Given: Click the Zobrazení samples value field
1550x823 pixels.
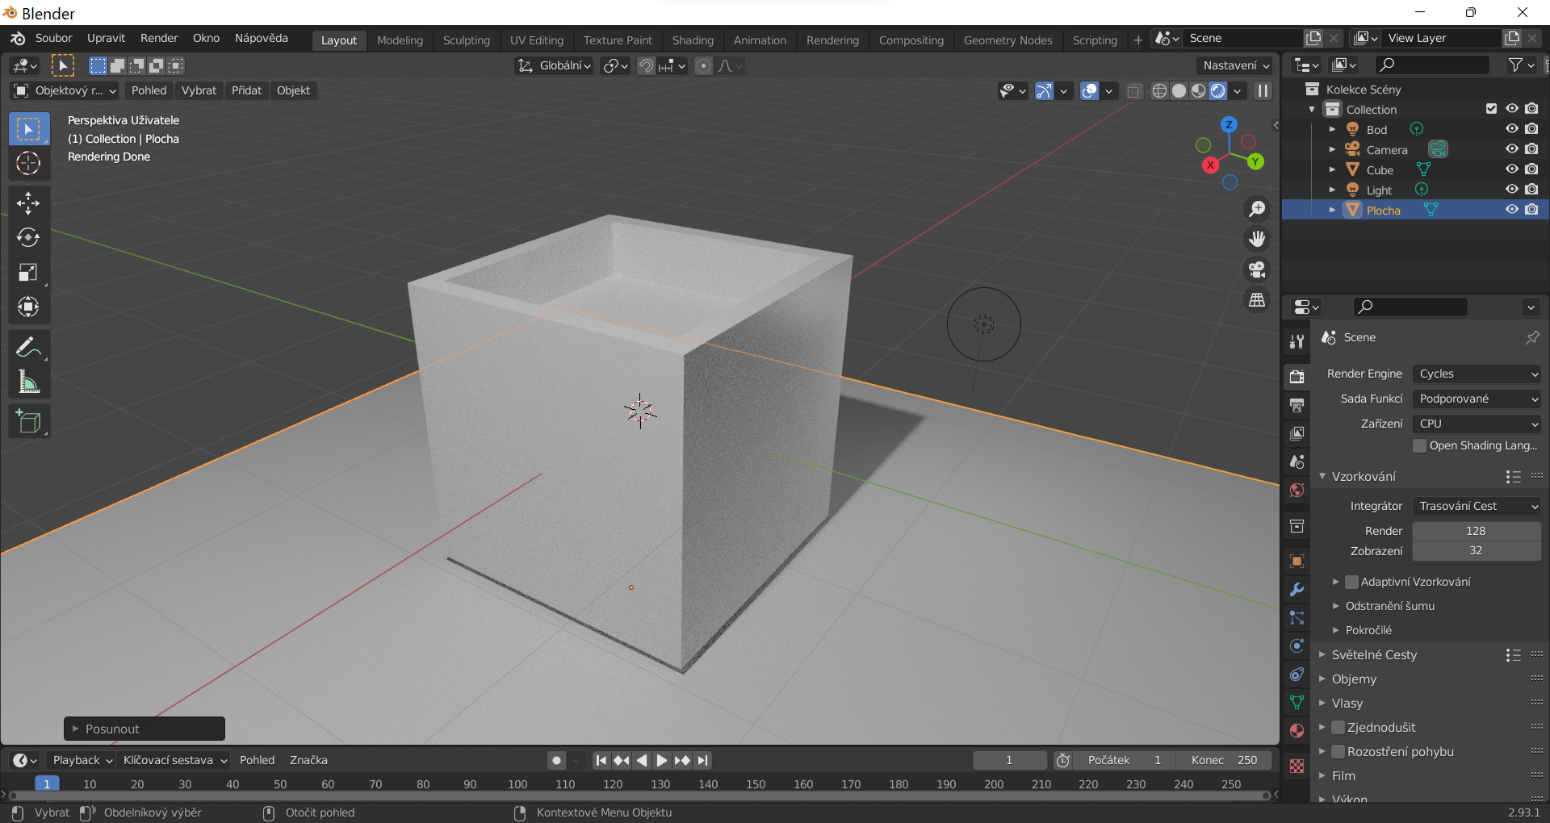Looking at the screenshot, I should tap(1477, 550).
